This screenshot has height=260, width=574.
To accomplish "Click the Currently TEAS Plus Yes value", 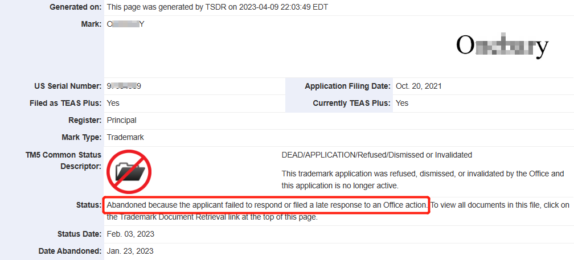I will pos(402,104).
